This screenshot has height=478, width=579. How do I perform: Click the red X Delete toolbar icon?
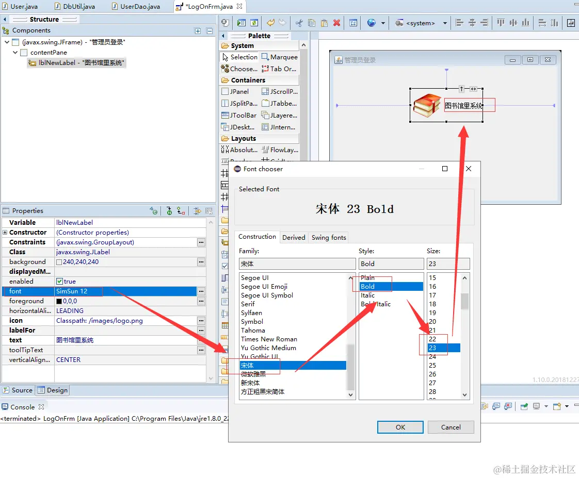tap(337, 23)
